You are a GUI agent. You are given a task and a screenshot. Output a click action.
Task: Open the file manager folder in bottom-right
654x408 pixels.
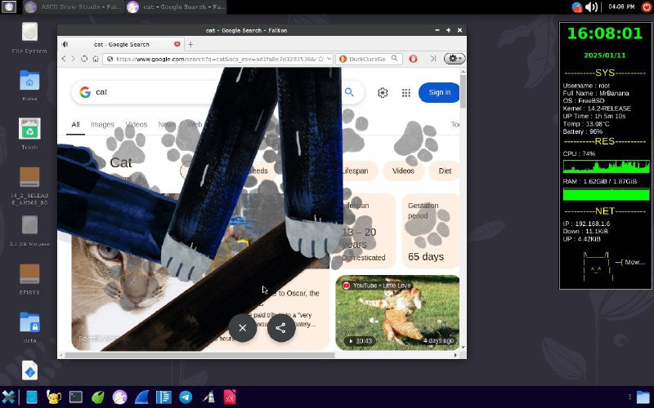(643, 397)
